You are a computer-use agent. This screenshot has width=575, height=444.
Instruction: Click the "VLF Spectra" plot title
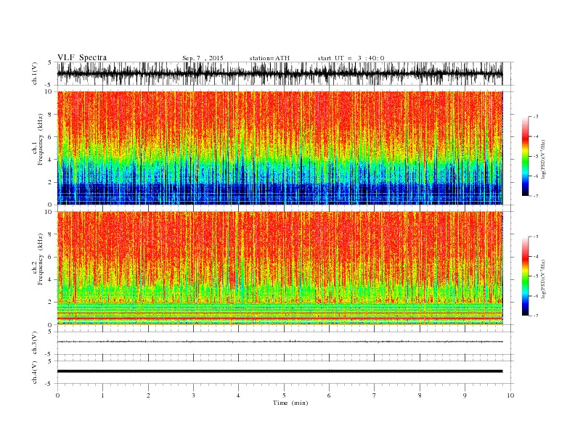(82, 57)
